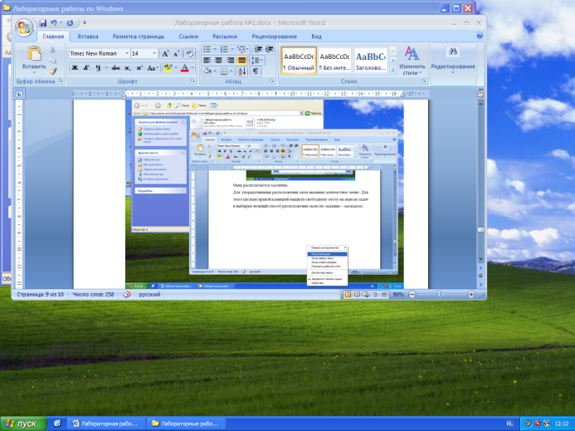Open Word Help question mark icon
Image resolution: width=575 pixels, height=431 pixels.
click(x=480, y=36)
